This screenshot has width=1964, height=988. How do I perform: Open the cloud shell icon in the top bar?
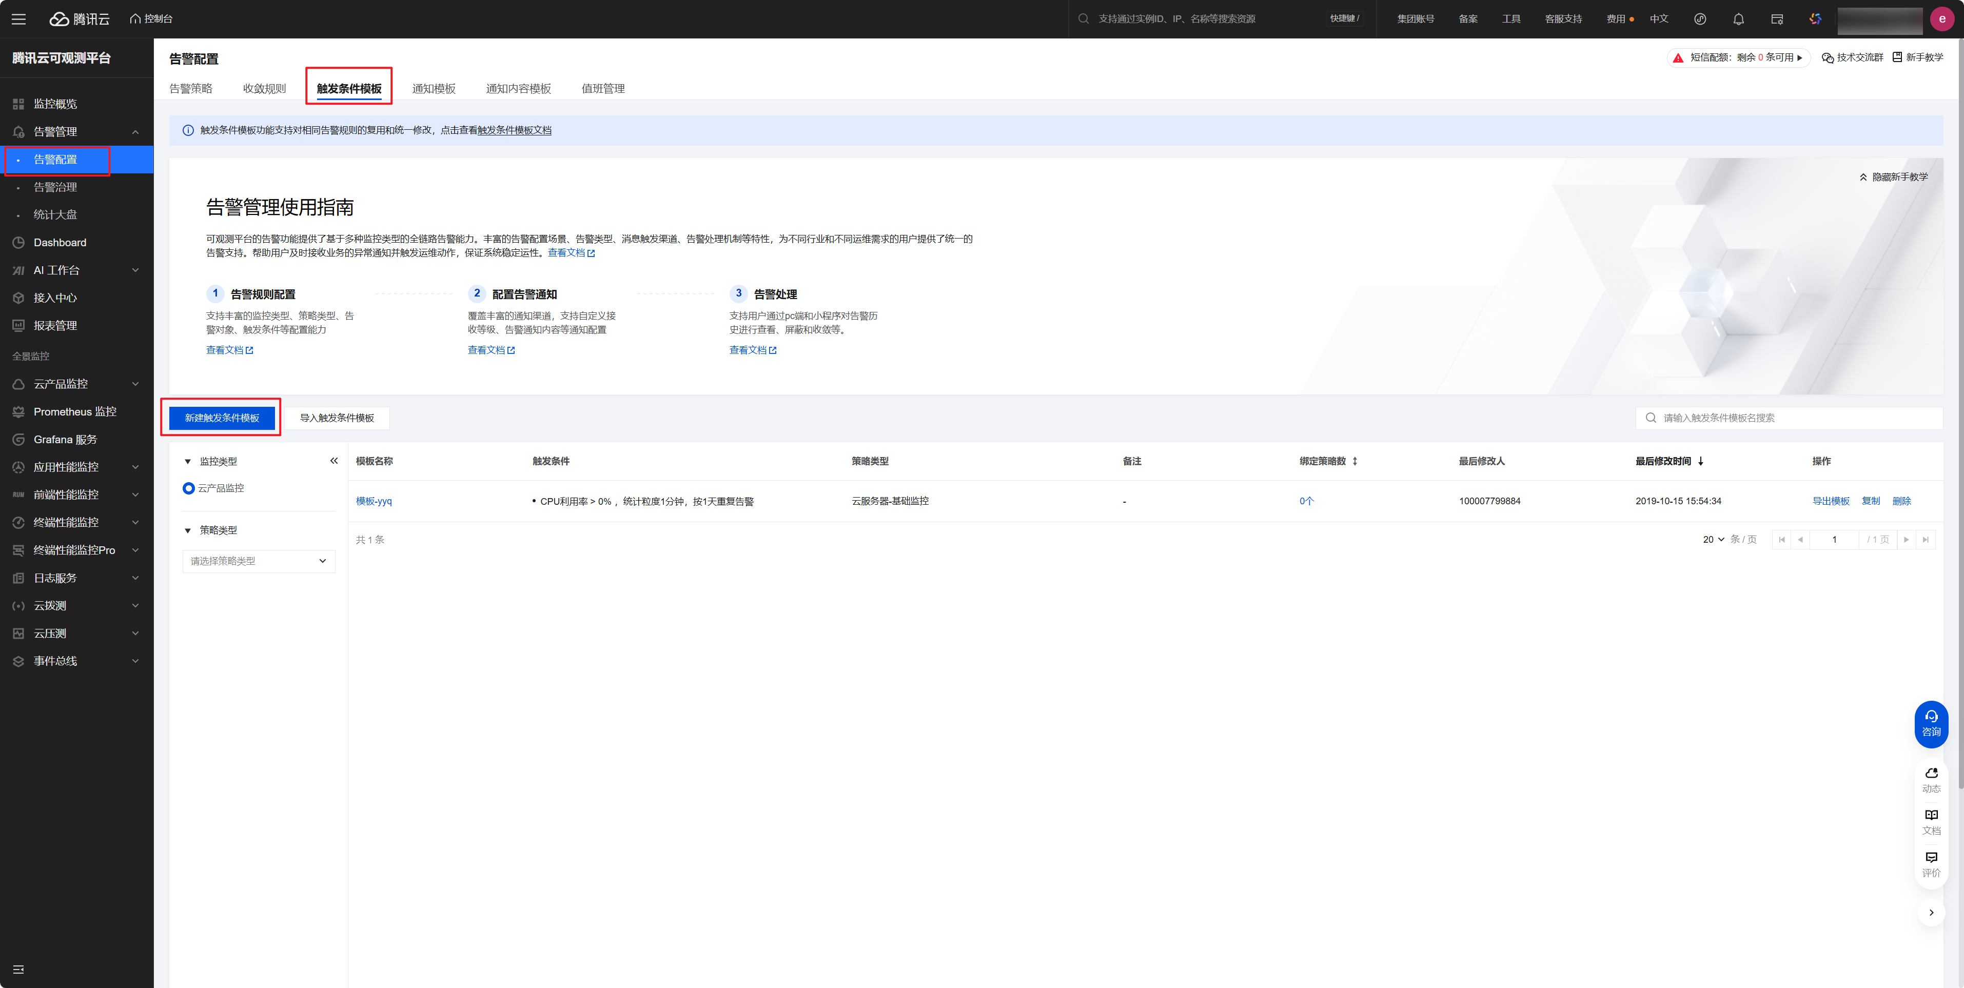[1776, 19]
